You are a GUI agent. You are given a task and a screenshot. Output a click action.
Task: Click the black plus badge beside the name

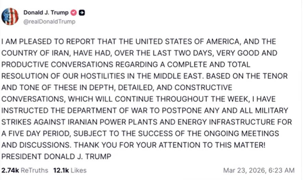click(82, 13)
